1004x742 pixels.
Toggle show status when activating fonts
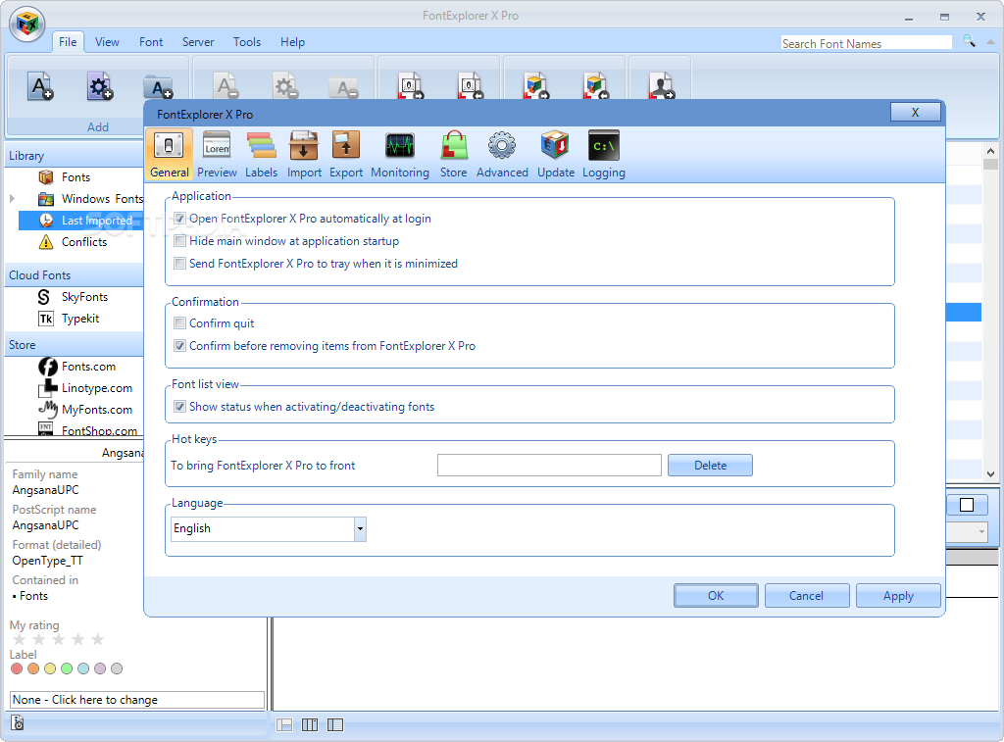pyautogui.click(x=180, y=407)
